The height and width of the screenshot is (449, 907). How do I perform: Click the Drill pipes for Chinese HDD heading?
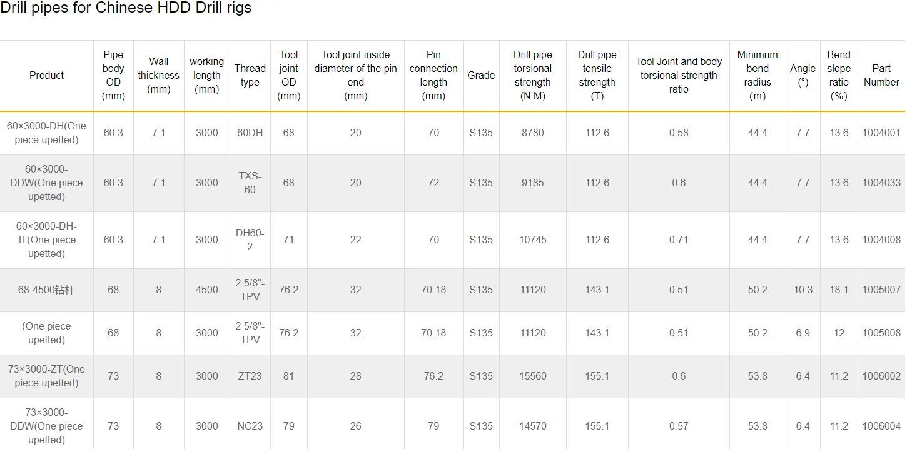[126, 8]
